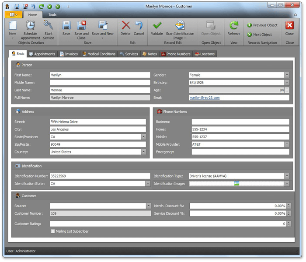The height and width of the screenshot is (262, 306).
Task: Click the Start Service tools icon
Action: point(48,25)
